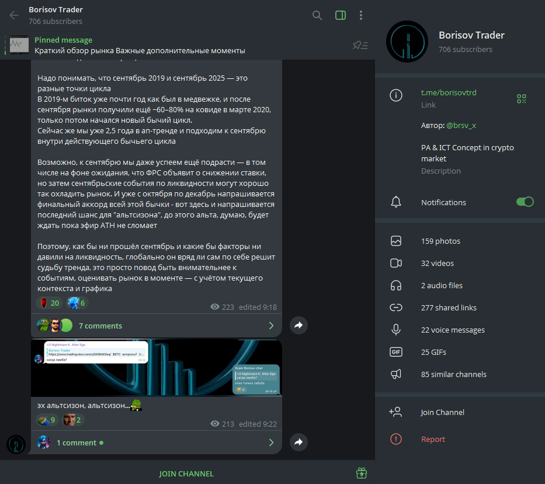Report this channel
Image resolution: width=545 pixels, height=484 pixels.
(x=433, y=439)
